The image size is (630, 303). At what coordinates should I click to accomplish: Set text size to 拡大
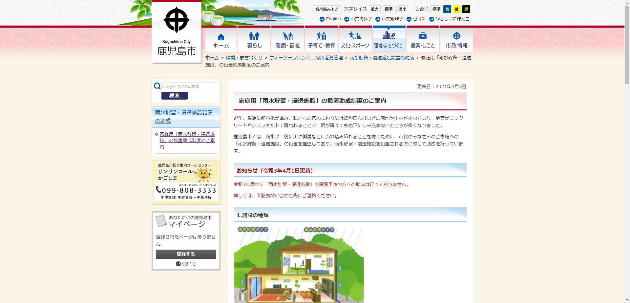tap(375, 9)
